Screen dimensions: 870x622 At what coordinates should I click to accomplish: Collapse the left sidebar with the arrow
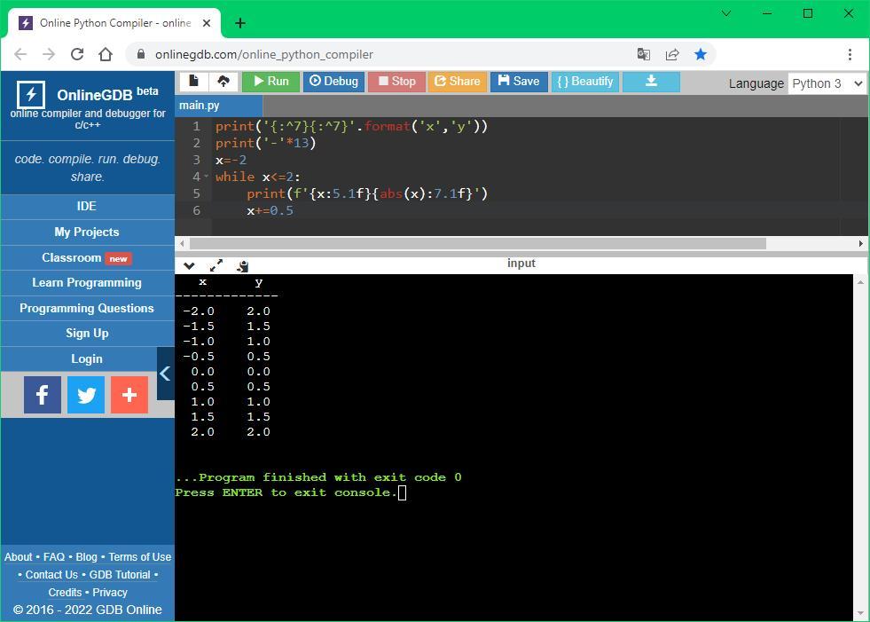[x=165, y=374]
